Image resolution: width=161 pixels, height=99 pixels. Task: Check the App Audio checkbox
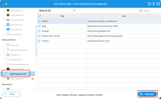pos(5,34)
